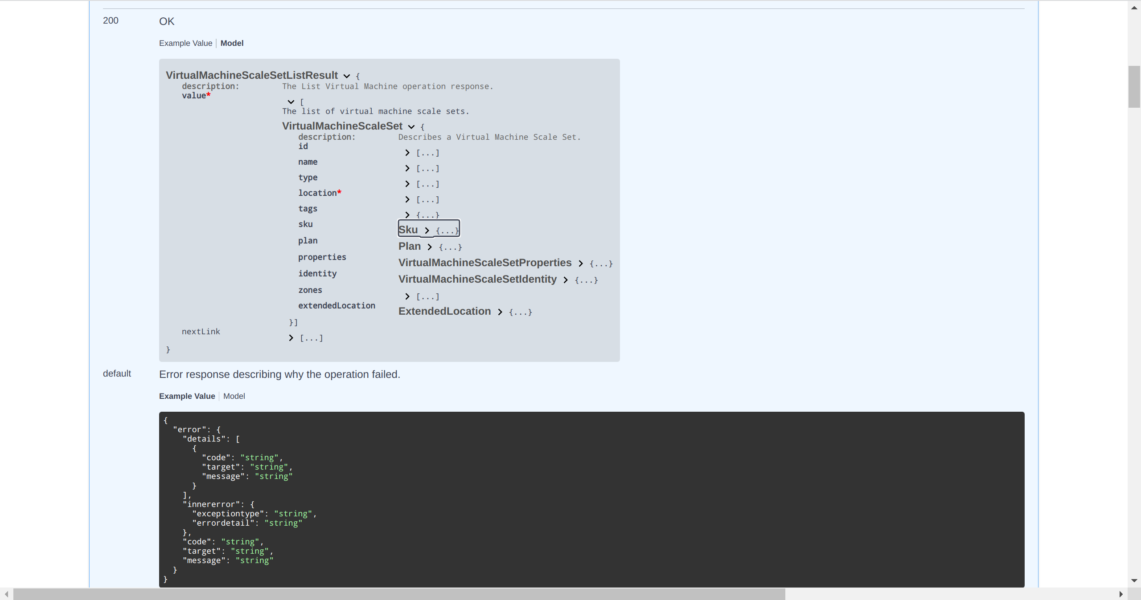Expand the zones property arrow

point(407,296)
